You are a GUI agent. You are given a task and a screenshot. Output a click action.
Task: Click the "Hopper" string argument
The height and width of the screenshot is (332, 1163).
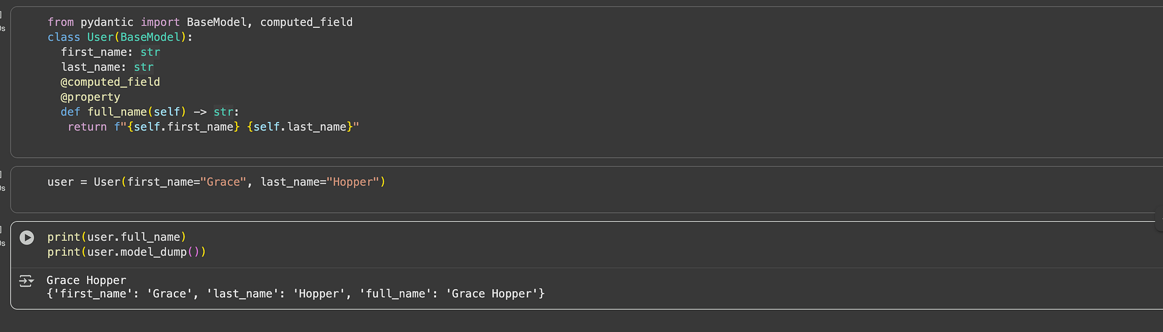pyautogui.click(x=353, y=182)
